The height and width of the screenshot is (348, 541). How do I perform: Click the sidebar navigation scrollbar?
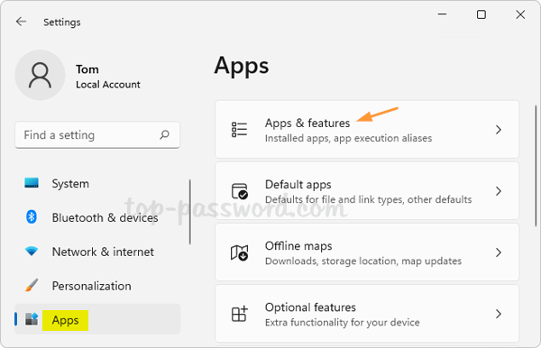(x=189, y=212)
